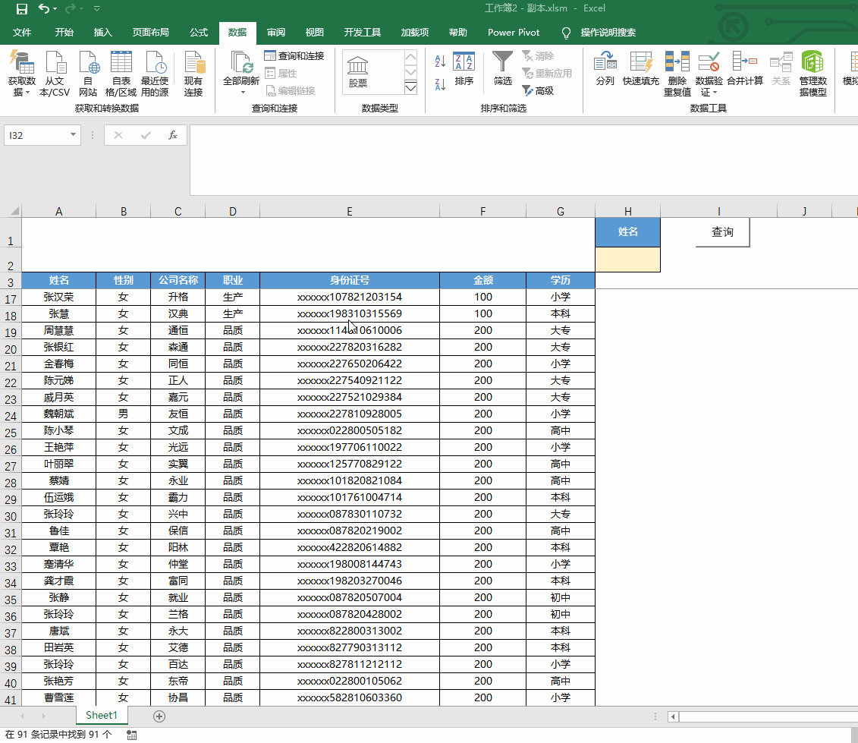Click inside the formula bar
Screen dimensions: 858x743
(x=523, y=160)
